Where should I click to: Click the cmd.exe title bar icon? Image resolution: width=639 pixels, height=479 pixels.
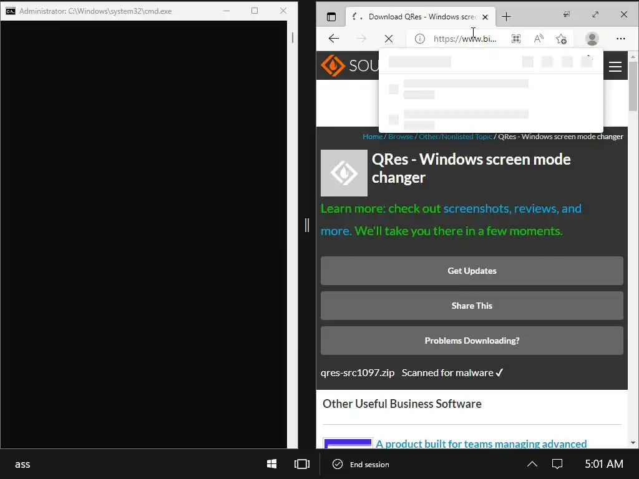[10, 11]
